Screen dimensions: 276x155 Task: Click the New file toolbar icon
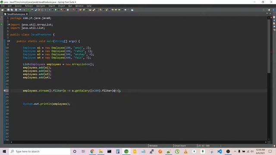(3, 10)
